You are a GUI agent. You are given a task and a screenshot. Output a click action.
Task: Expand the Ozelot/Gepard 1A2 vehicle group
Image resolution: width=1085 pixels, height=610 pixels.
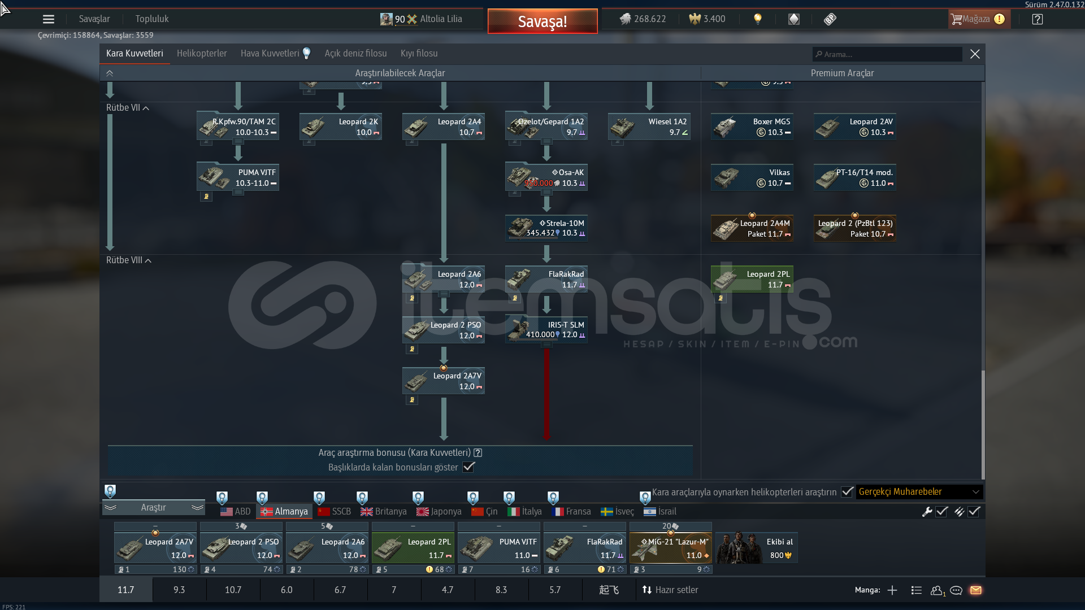tap(546, 142)
